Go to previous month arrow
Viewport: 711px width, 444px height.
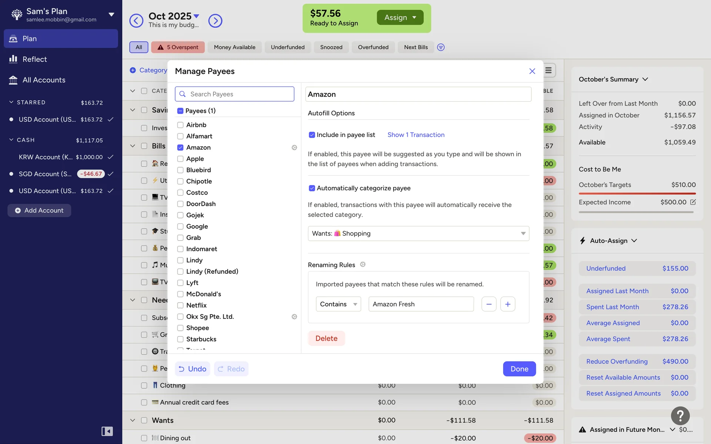[136, 21]
